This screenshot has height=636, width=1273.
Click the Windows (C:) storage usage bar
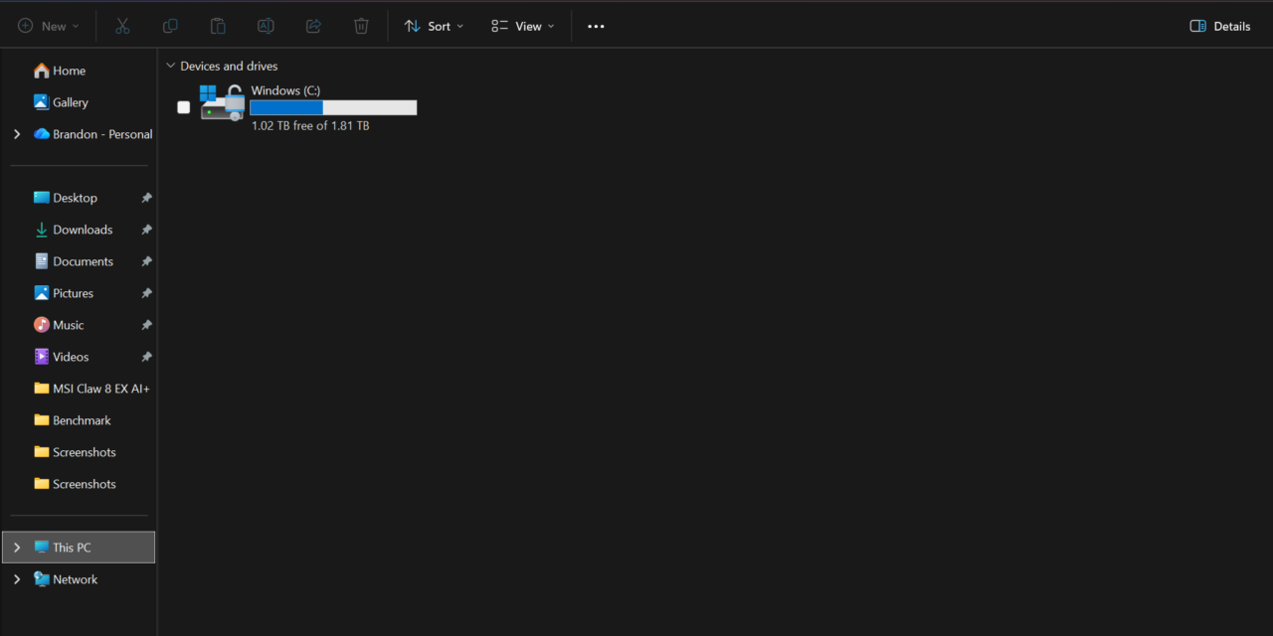[333, 107]
